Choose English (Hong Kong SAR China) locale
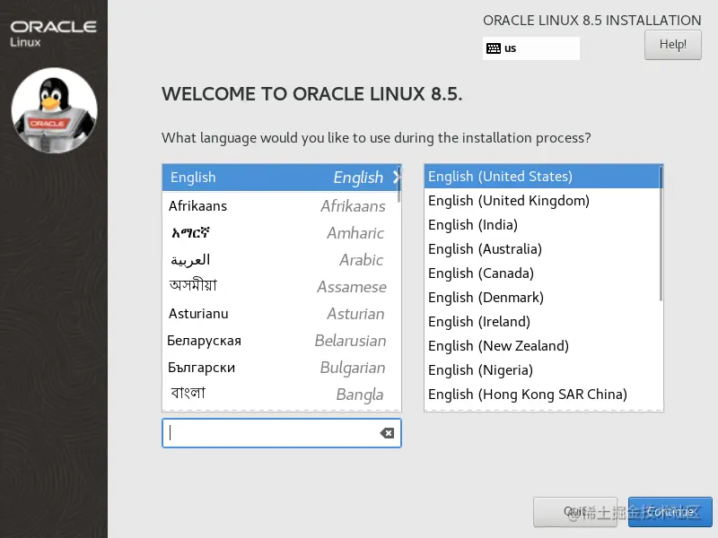This screenshot has height=538, width=718. [x=543, y=395]
